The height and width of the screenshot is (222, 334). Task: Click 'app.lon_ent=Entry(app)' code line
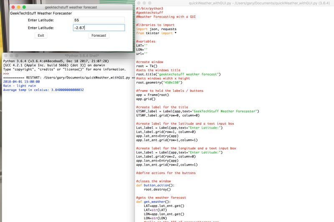[157, 161]
